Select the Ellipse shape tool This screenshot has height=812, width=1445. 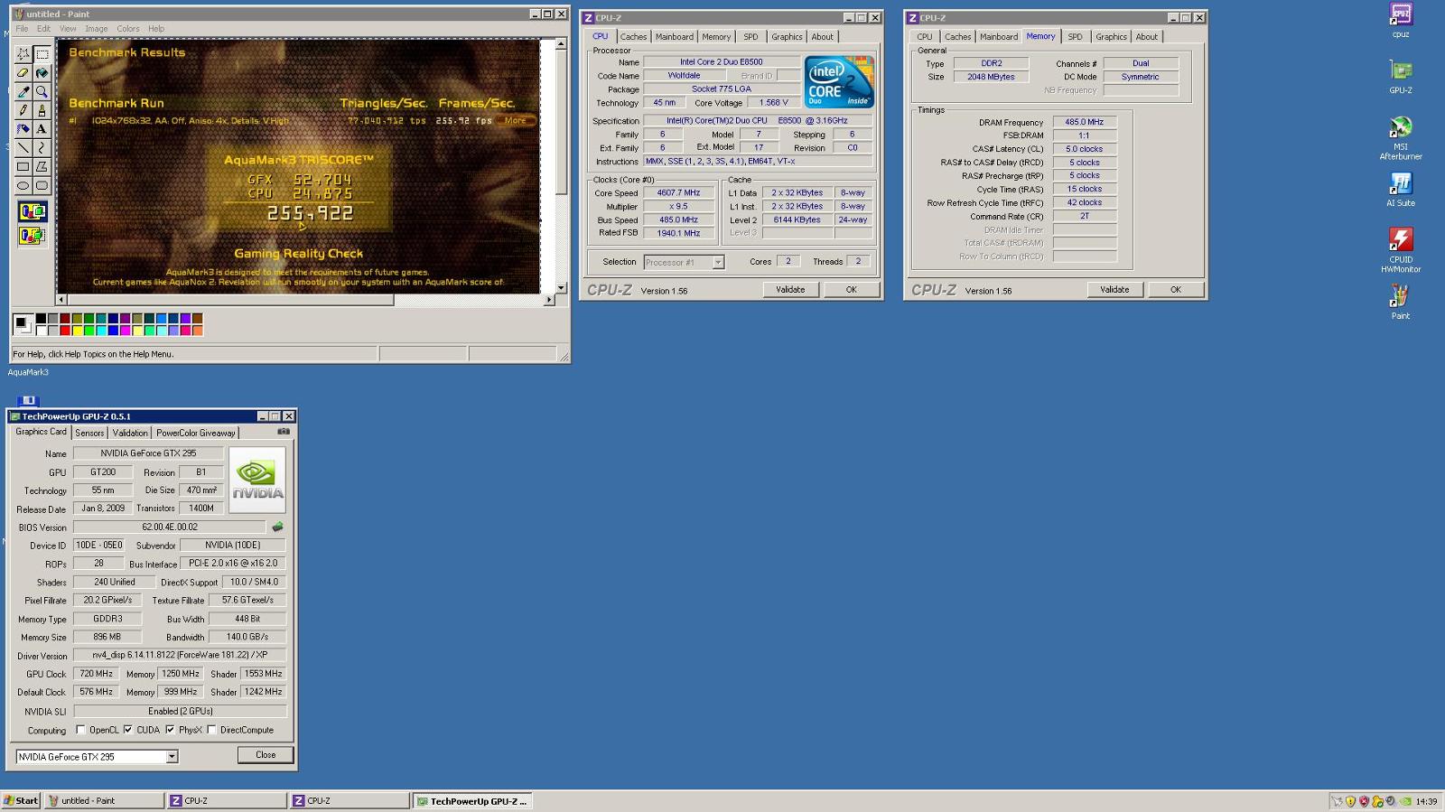pos(23,186)
